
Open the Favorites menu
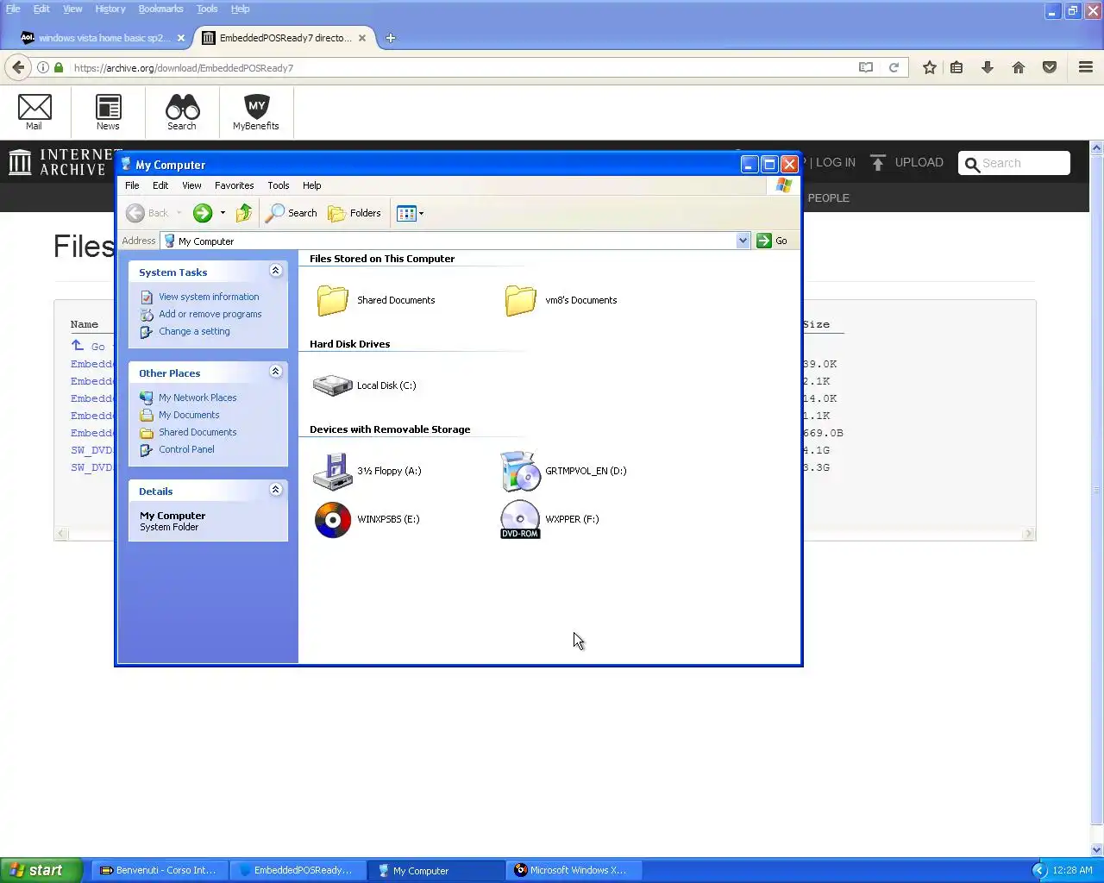pyautogui.click(x=235, y=185)
